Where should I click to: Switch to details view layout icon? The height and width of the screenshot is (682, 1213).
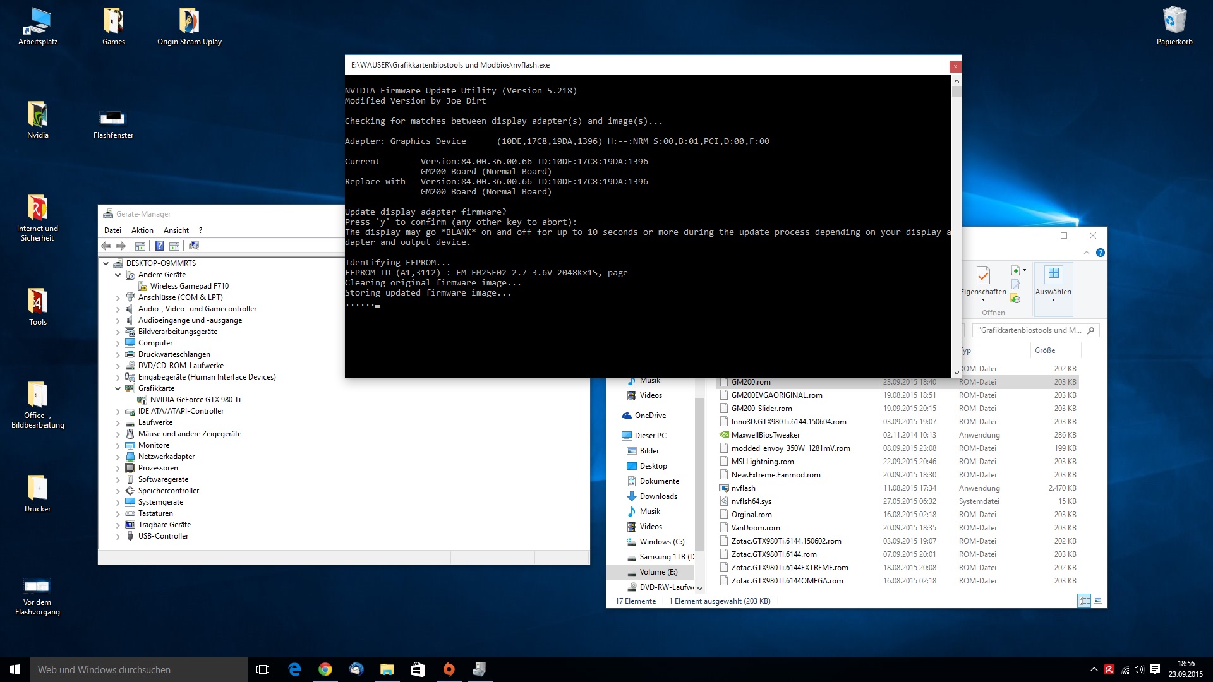coord(1084,601)
